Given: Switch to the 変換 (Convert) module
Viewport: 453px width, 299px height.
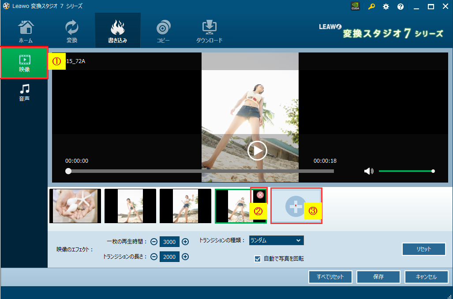Looking at the screenshot, I should [x=71, y=32].
